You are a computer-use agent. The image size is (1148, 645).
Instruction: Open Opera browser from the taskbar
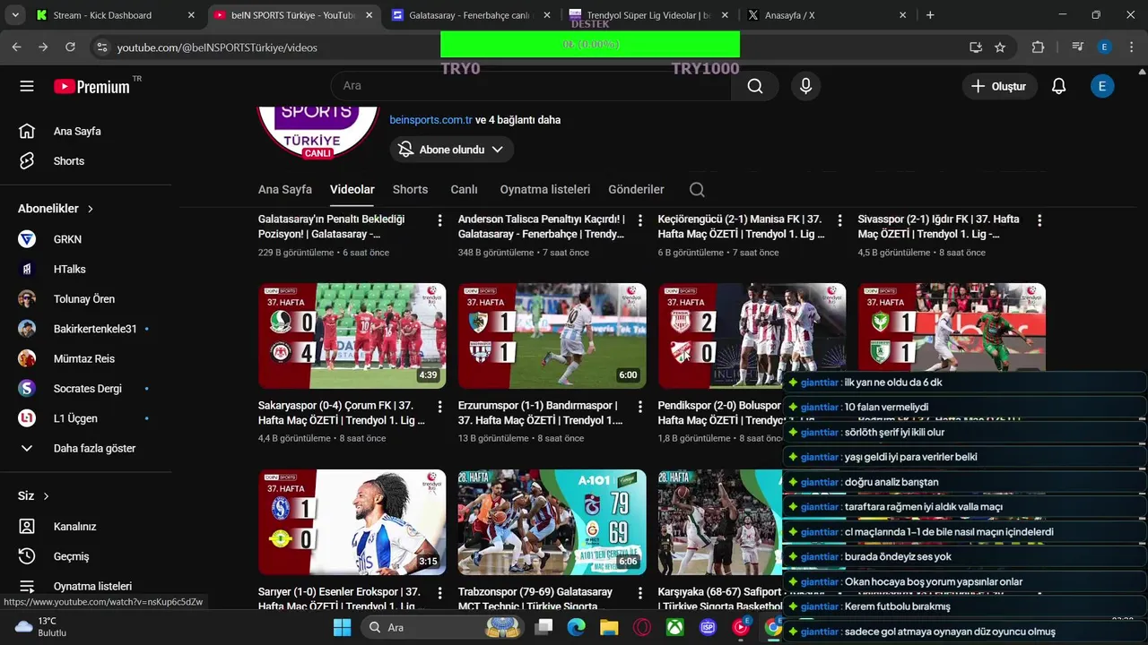tap(642, 627)
